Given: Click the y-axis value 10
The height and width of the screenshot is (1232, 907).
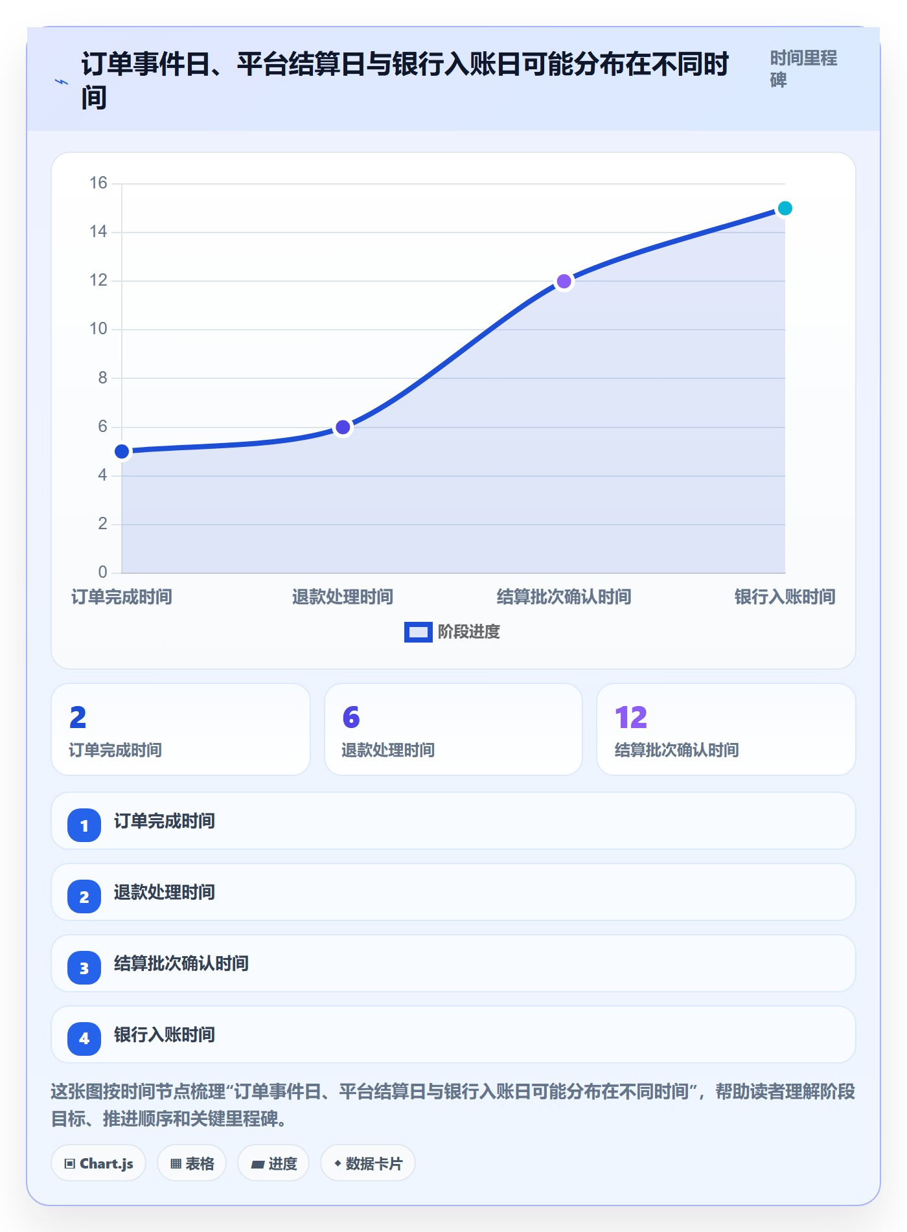Looking at the screenshot, I should tap(98, 329).
